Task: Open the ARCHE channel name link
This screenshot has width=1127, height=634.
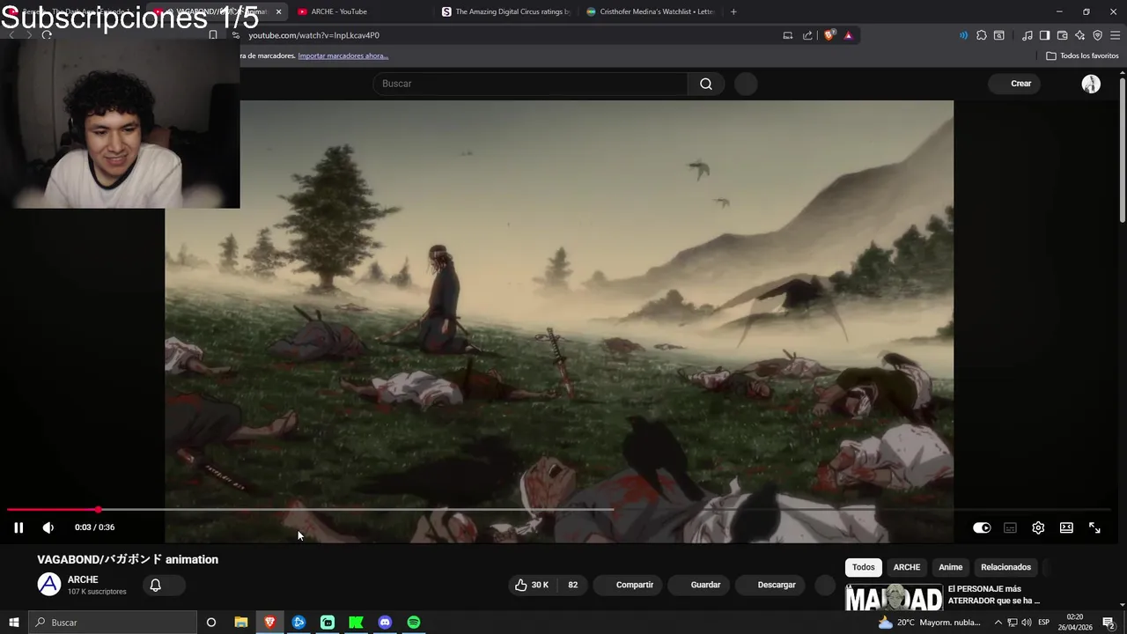Action: [83, 579]
